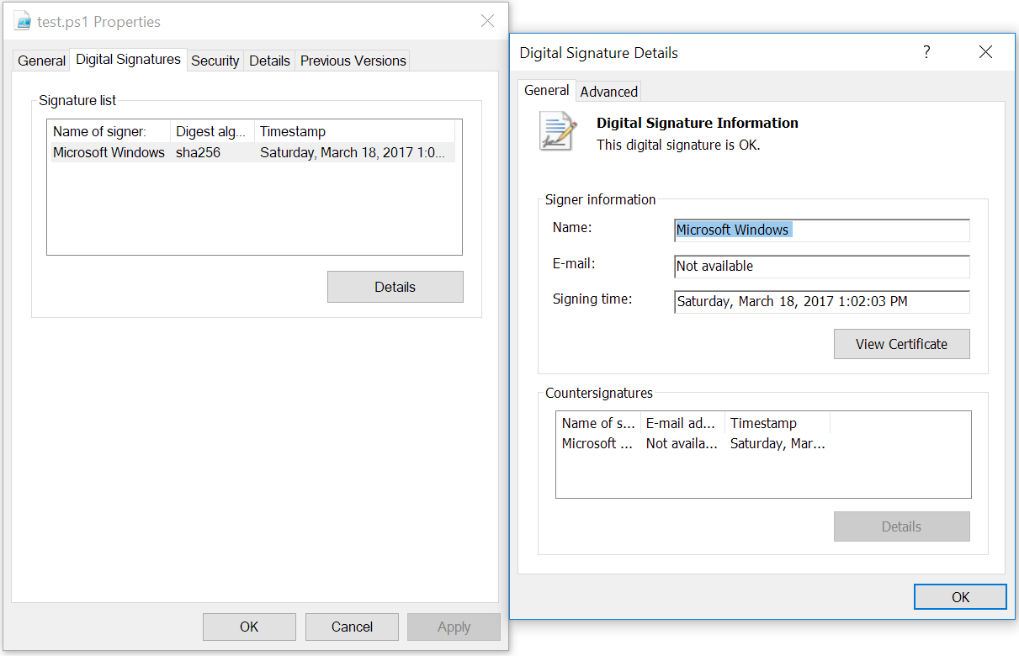Click the Apply button in test.ps1 Properties
1019x656 pixels.
pyautogui.click(x=454, y=627)
